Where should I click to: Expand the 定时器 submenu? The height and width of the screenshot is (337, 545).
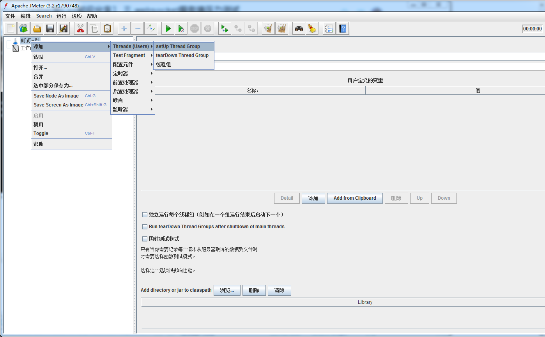click(x=133, y=73)
